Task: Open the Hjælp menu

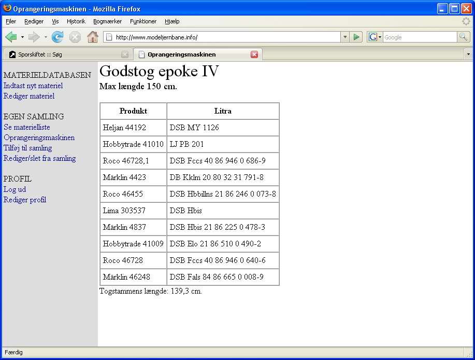Action: [x=172, y=21]
